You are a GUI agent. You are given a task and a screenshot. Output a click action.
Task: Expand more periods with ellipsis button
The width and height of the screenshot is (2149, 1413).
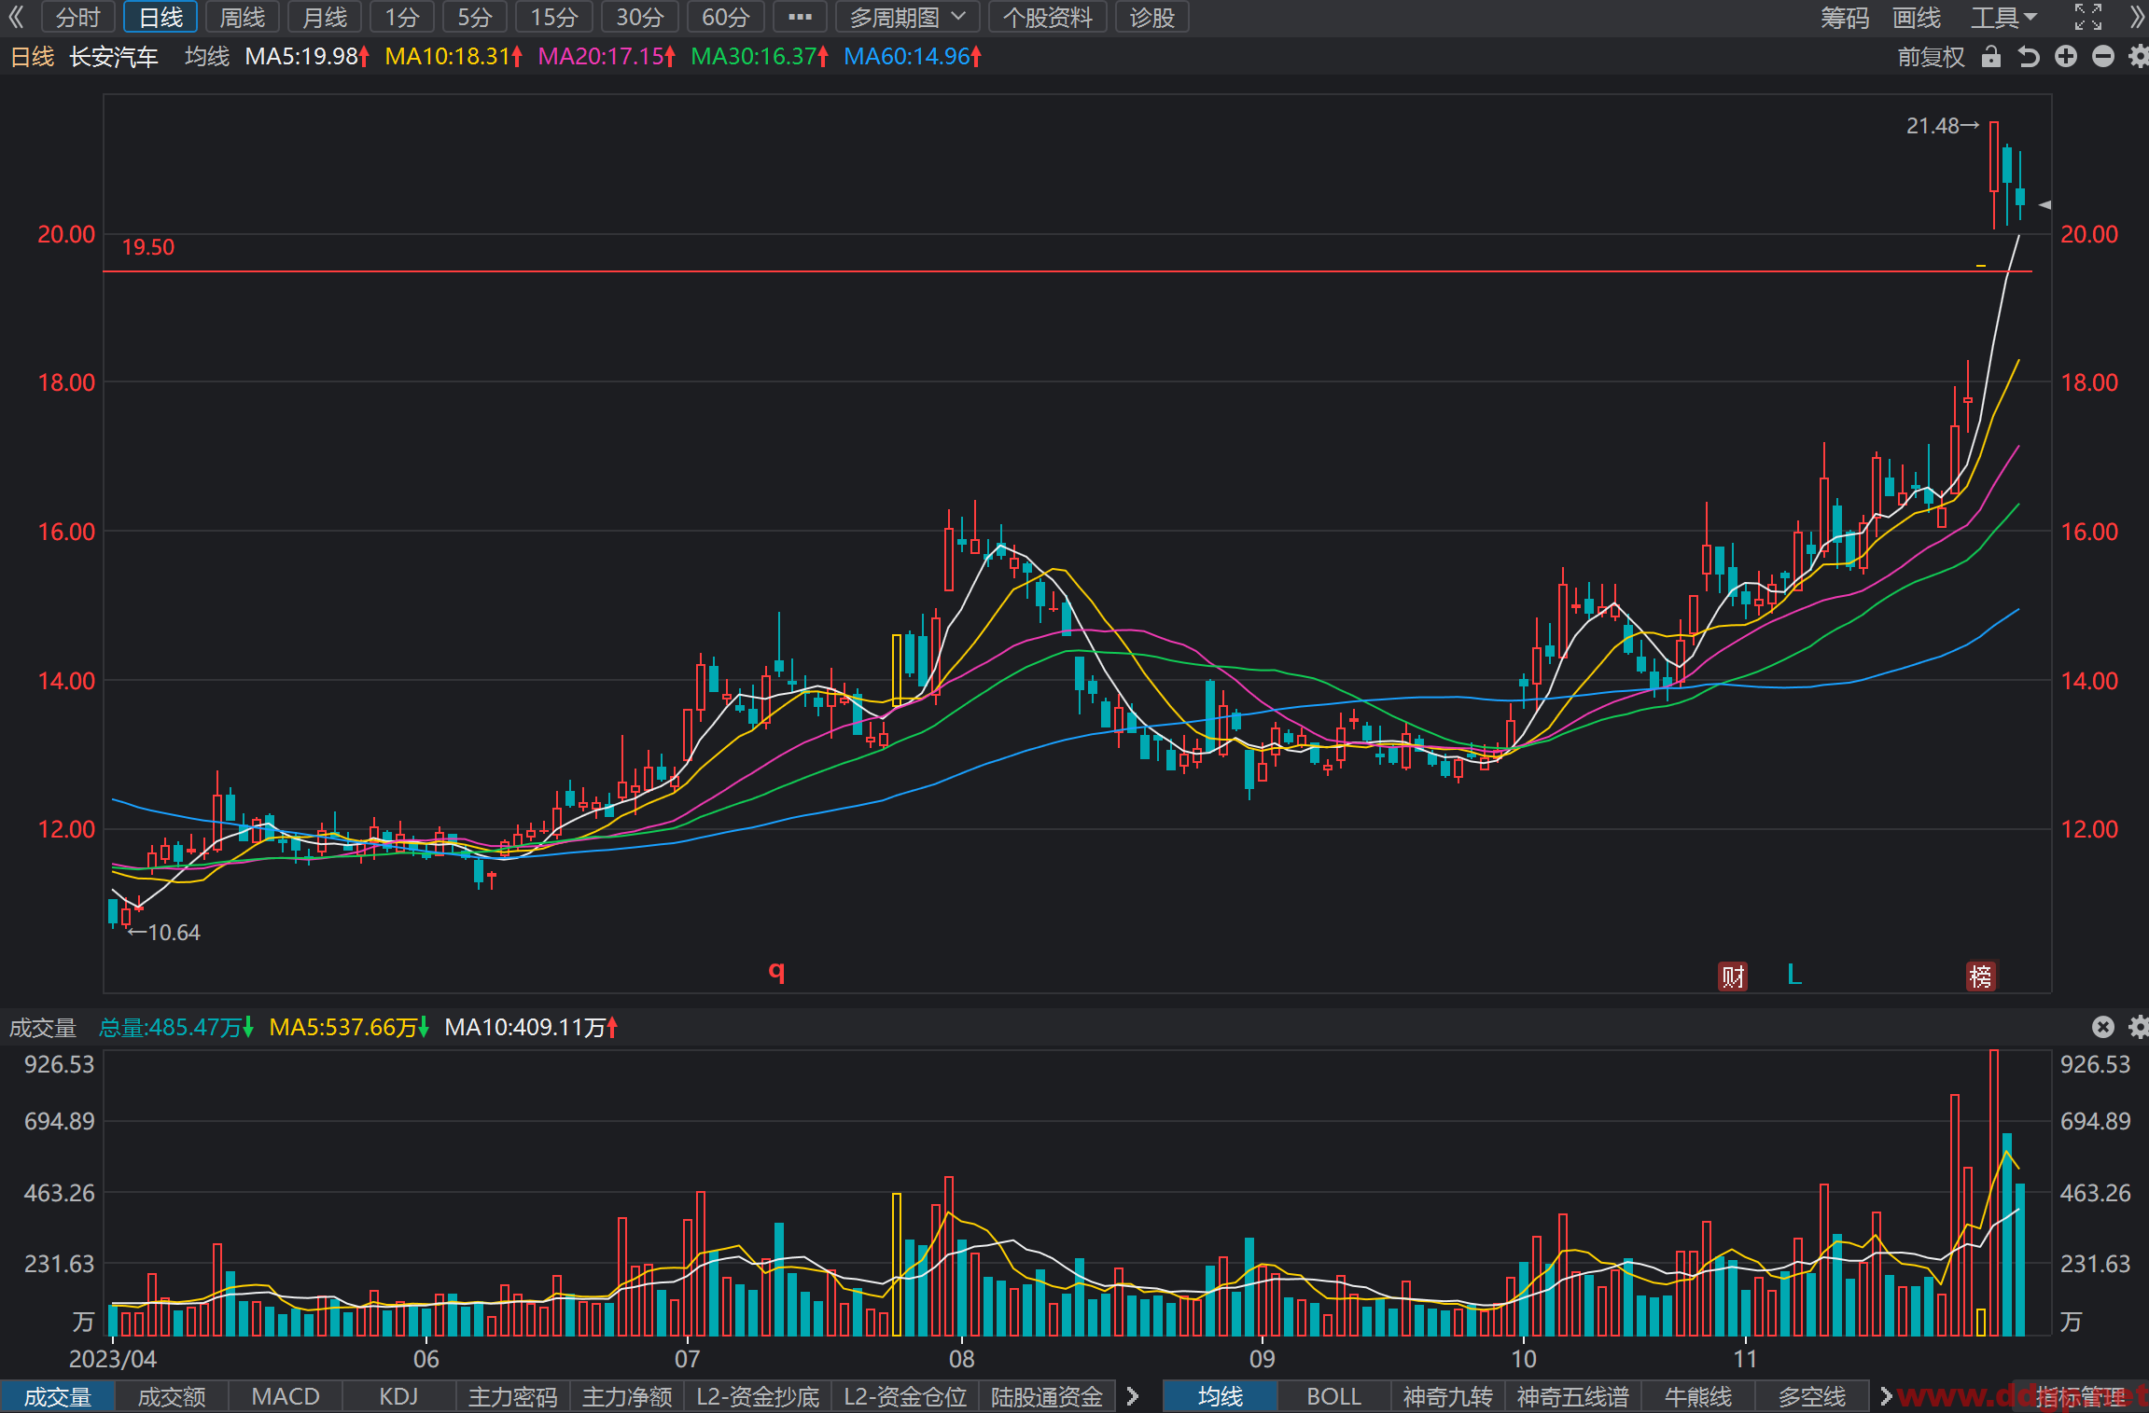pyautogui.click(x=800, y=17)
